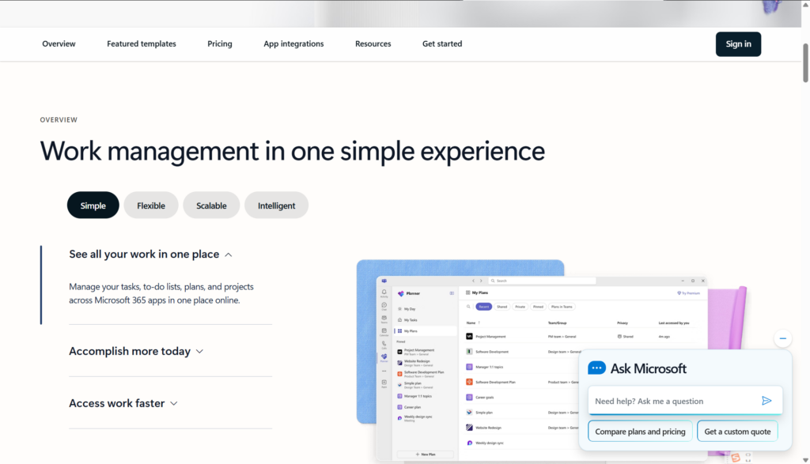
Task: Click the Search box in Teams screenshot
Action: click(543, 281)
